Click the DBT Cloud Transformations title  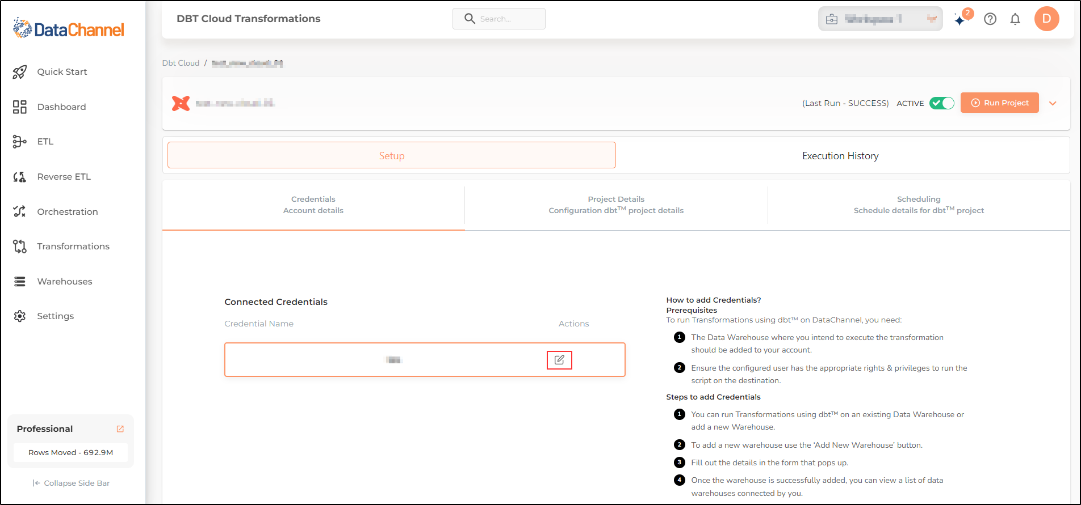(249, 19)
